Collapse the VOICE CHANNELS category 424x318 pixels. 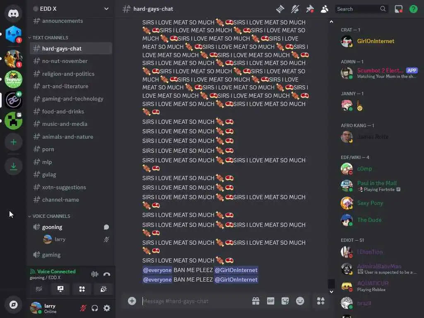50,216
